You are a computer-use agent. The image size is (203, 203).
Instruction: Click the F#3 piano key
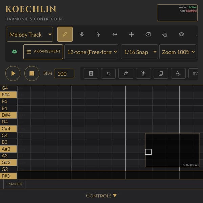point(8,176)
